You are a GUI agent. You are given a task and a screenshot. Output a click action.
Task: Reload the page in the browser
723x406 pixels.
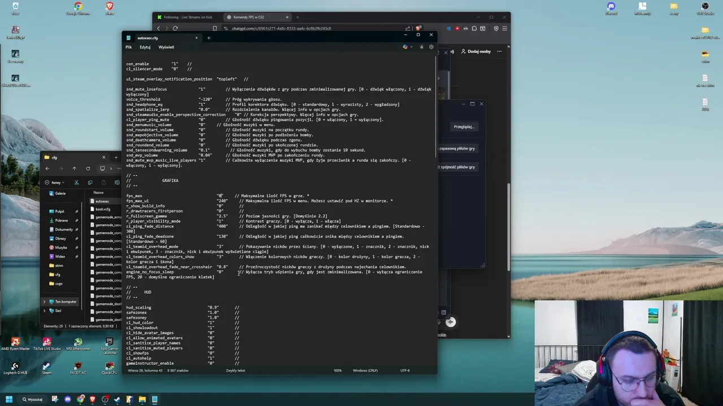[175, 28]
